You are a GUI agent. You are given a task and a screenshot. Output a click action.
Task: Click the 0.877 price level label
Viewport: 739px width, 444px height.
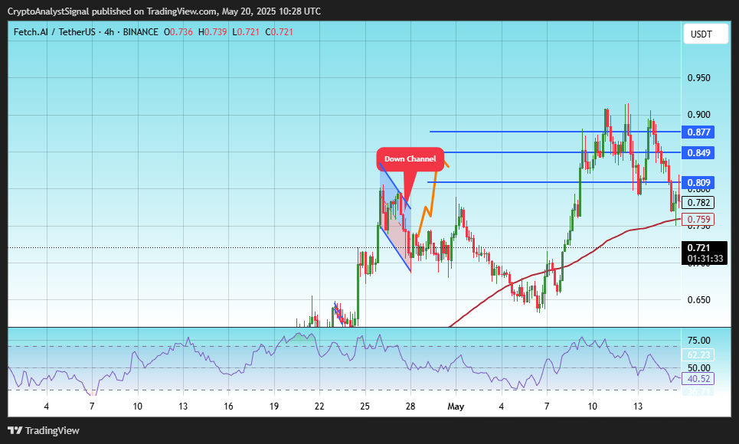tap(698, 132)
